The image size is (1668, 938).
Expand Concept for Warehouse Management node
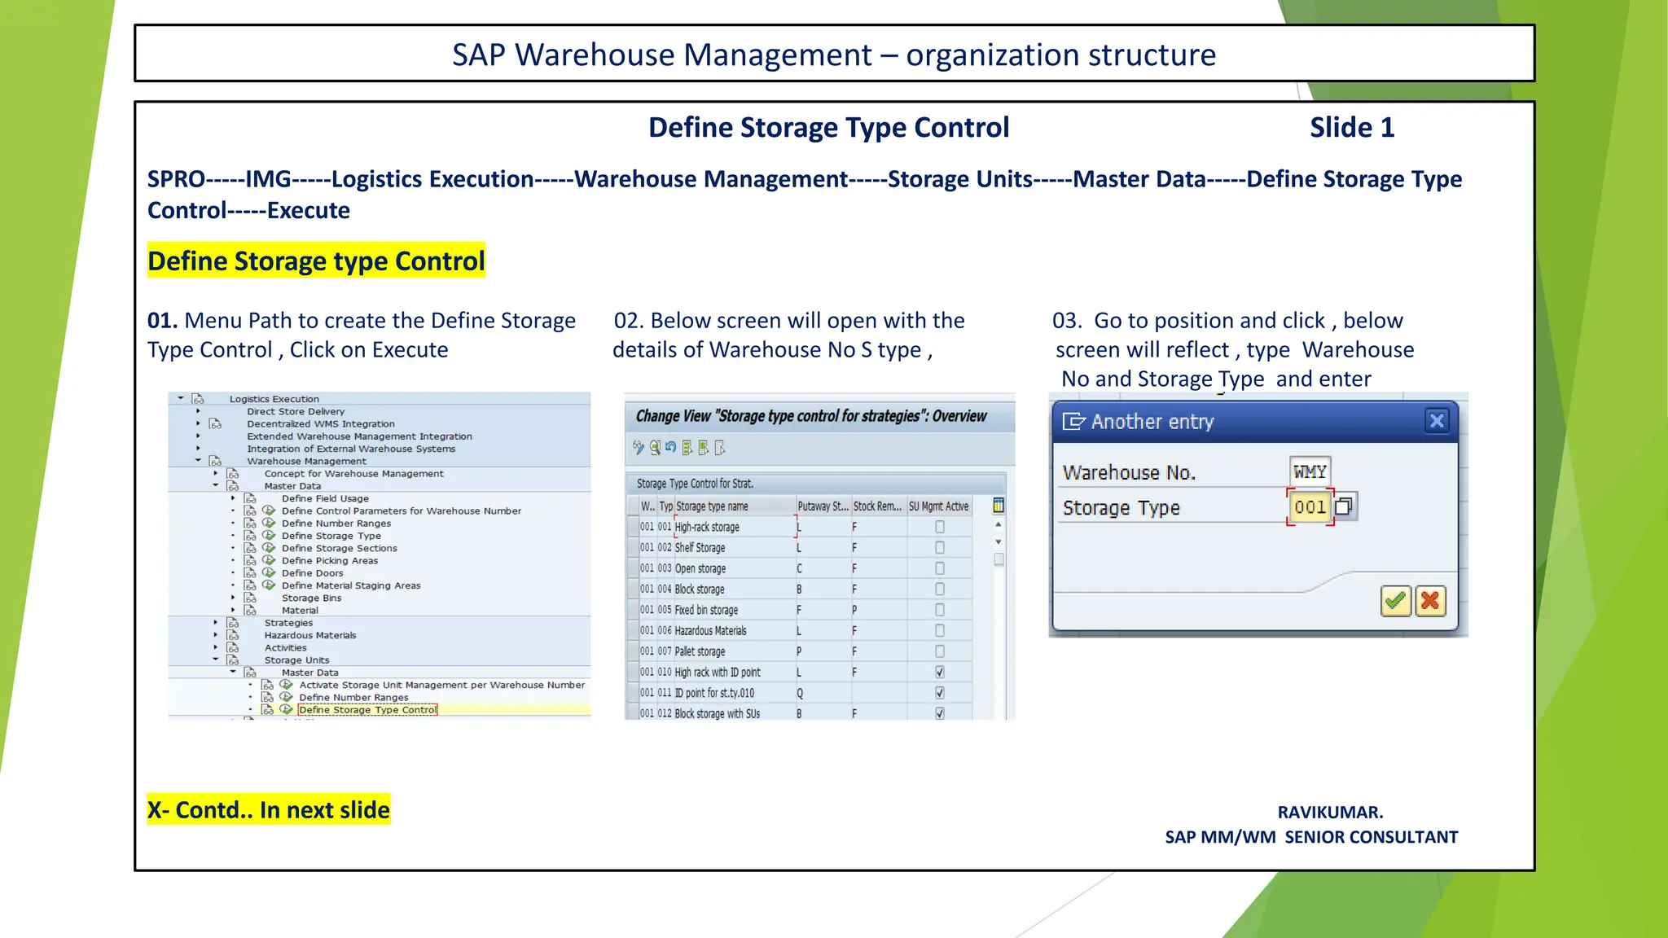(216, 473)
